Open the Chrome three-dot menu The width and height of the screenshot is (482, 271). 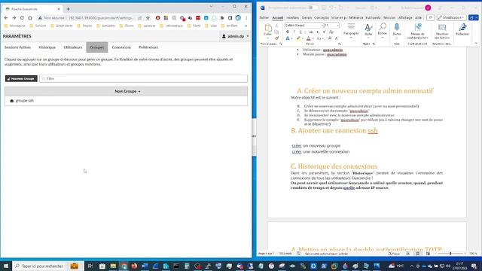pos(246,18)
